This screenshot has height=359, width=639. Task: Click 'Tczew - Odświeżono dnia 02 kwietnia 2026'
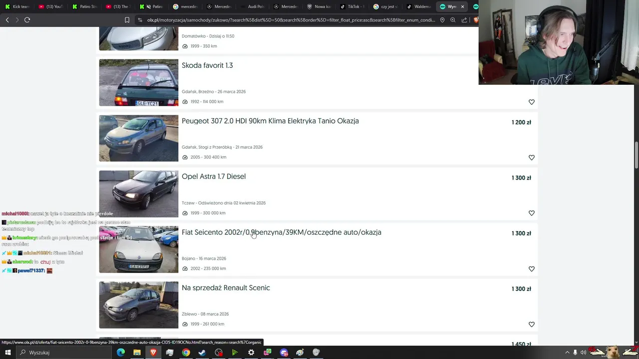224,203
